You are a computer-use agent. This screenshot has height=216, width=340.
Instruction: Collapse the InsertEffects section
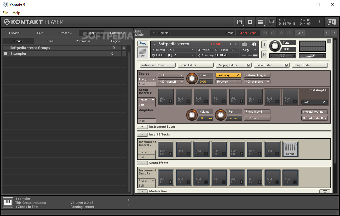tap(142, 135)
